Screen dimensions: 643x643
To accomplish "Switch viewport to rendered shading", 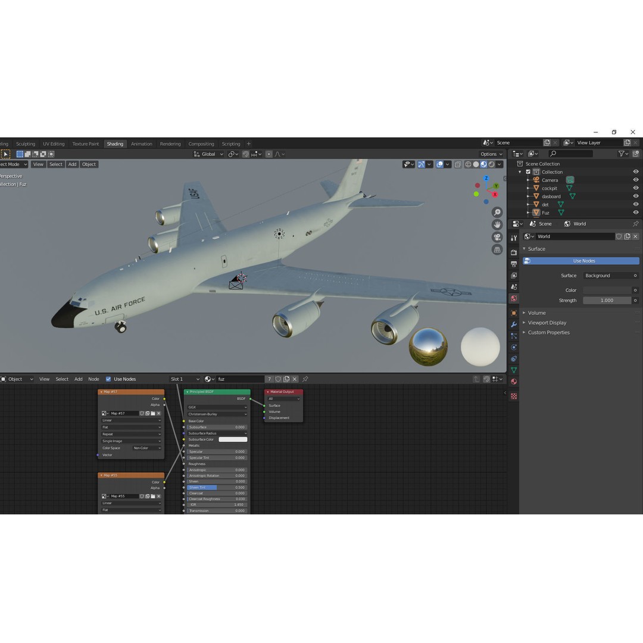I will tap(491, 164).
